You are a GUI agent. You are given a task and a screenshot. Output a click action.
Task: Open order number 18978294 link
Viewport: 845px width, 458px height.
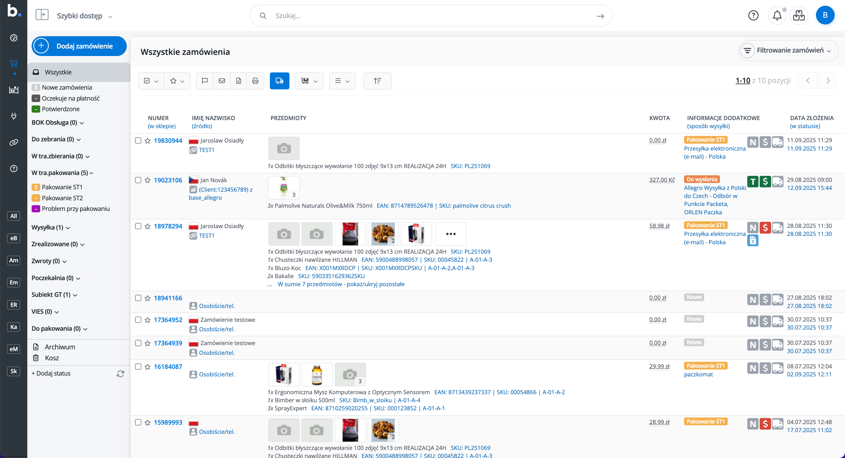168,226
